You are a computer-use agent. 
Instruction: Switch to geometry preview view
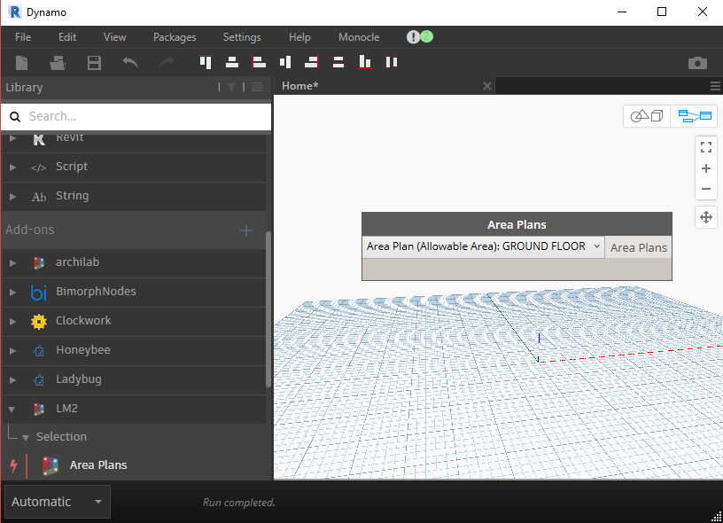(x=646, y=115)
